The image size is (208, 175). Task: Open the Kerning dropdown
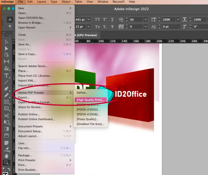(x=145, y=19)
